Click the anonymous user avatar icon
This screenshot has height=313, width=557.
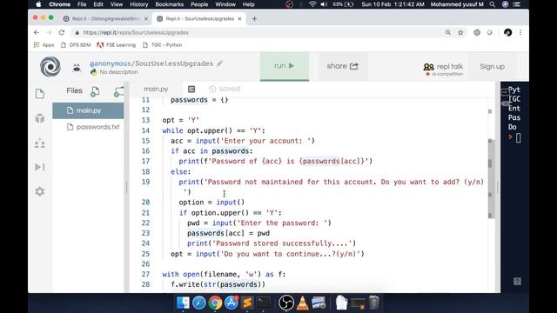(77, 68)
